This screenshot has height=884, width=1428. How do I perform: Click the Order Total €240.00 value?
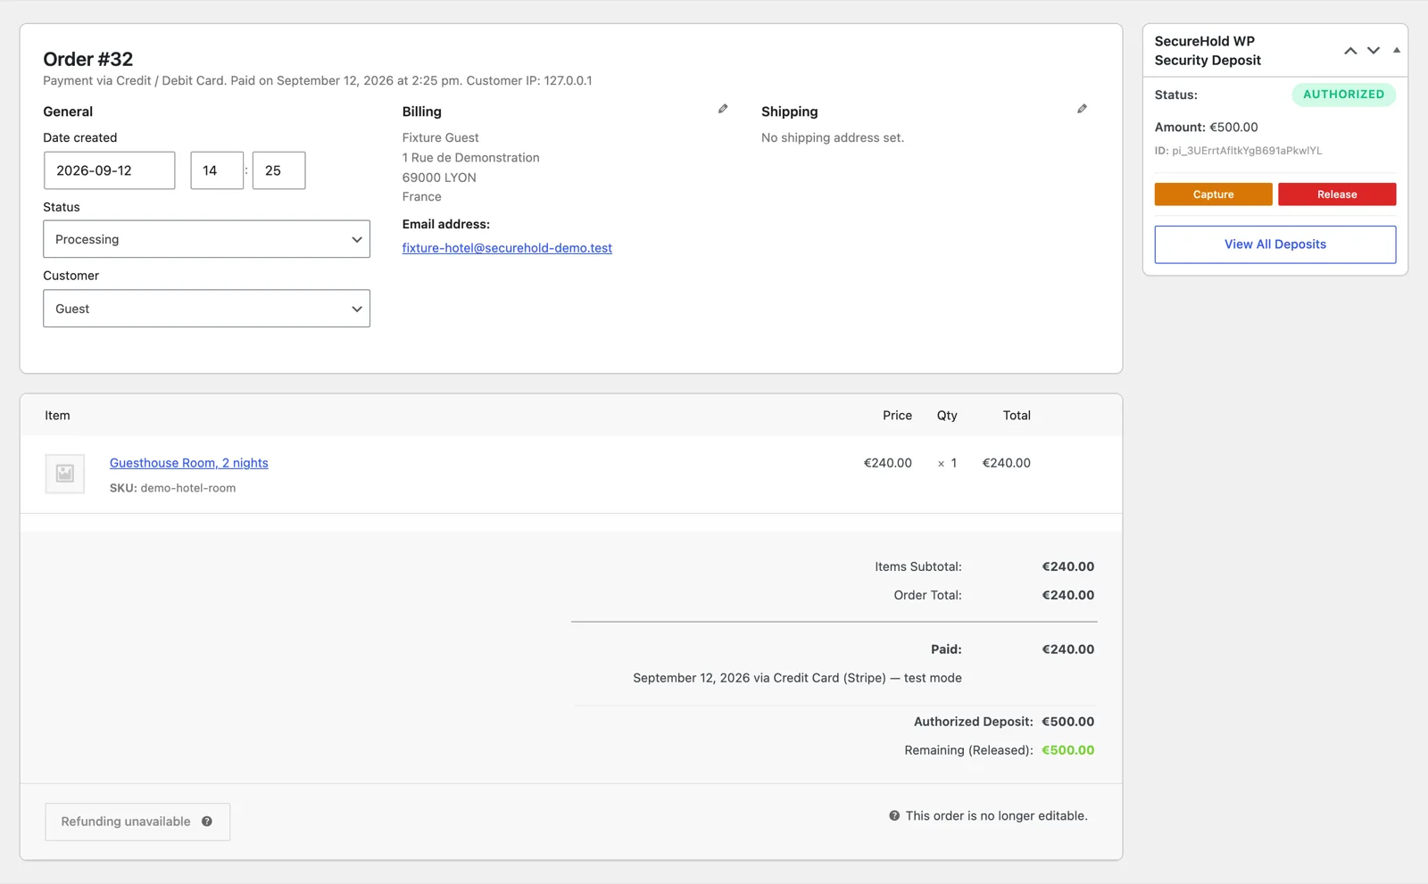pos(1067,595)
